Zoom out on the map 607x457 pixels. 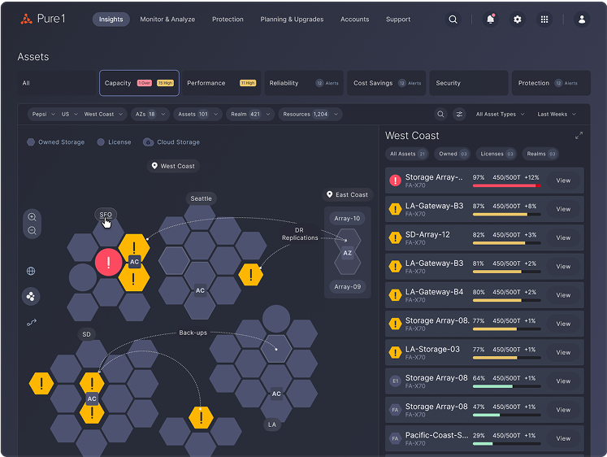(32, 231)
